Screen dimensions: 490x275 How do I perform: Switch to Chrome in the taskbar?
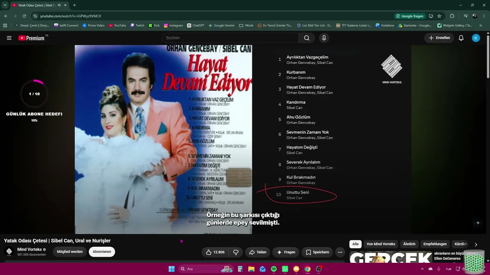click(x=307, y=269)
